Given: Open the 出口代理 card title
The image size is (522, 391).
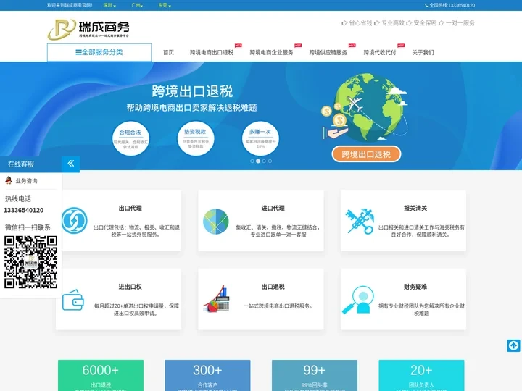Looking at the screenshot, I should [130, 208].
